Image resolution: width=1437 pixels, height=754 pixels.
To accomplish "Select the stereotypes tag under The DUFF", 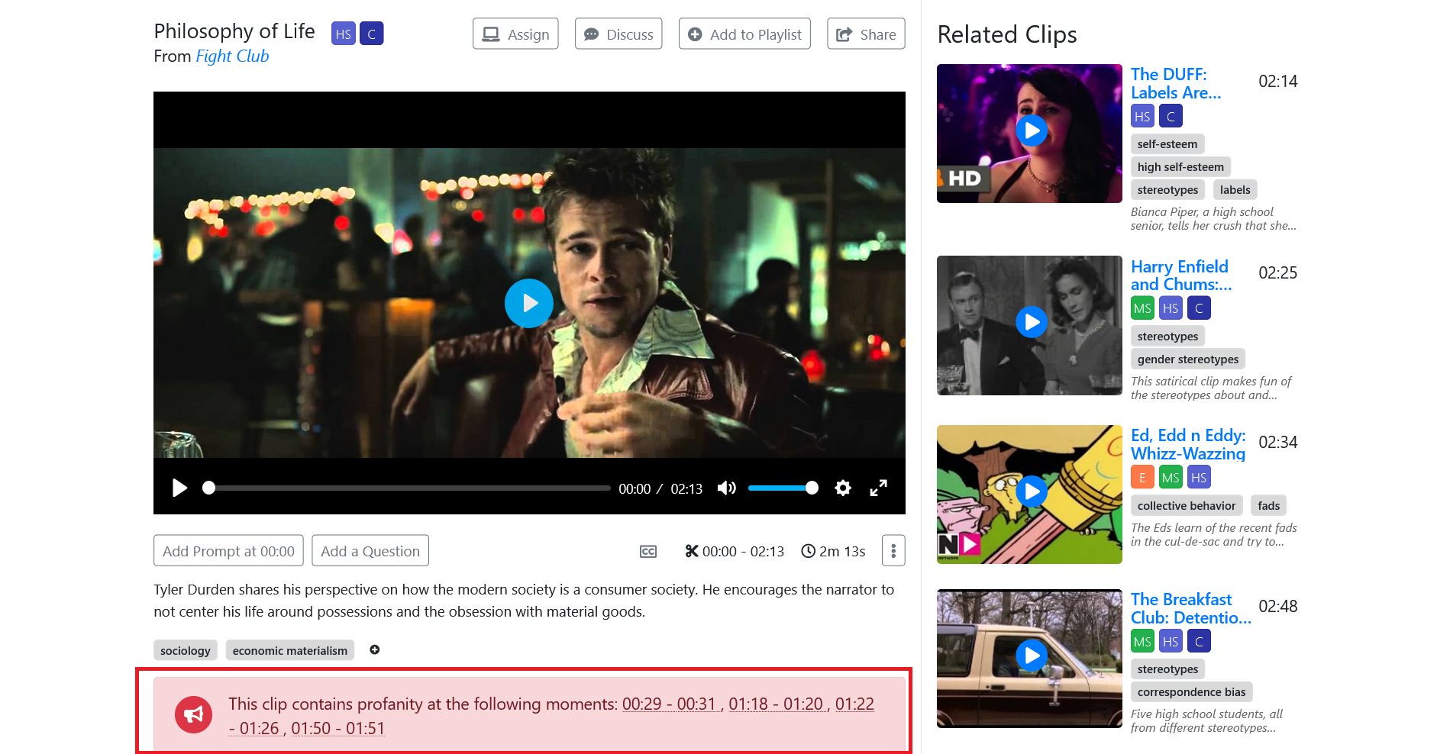I will pos(1167,189).
